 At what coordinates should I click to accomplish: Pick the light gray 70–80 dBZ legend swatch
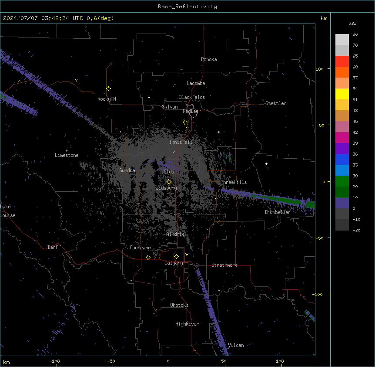(x=342, y=40)
